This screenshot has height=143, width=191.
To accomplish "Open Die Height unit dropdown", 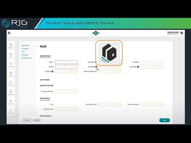I will pos(118,67).
